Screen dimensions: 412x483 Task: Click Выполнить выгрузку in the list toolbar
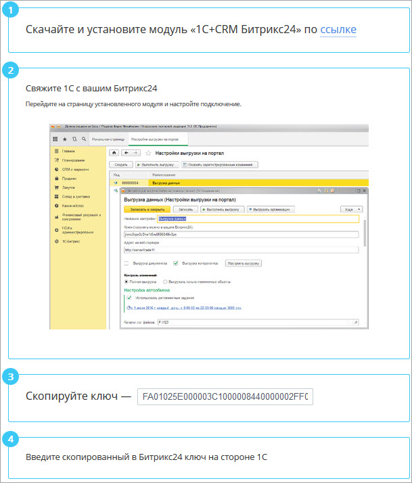click(x=157, y=165)
